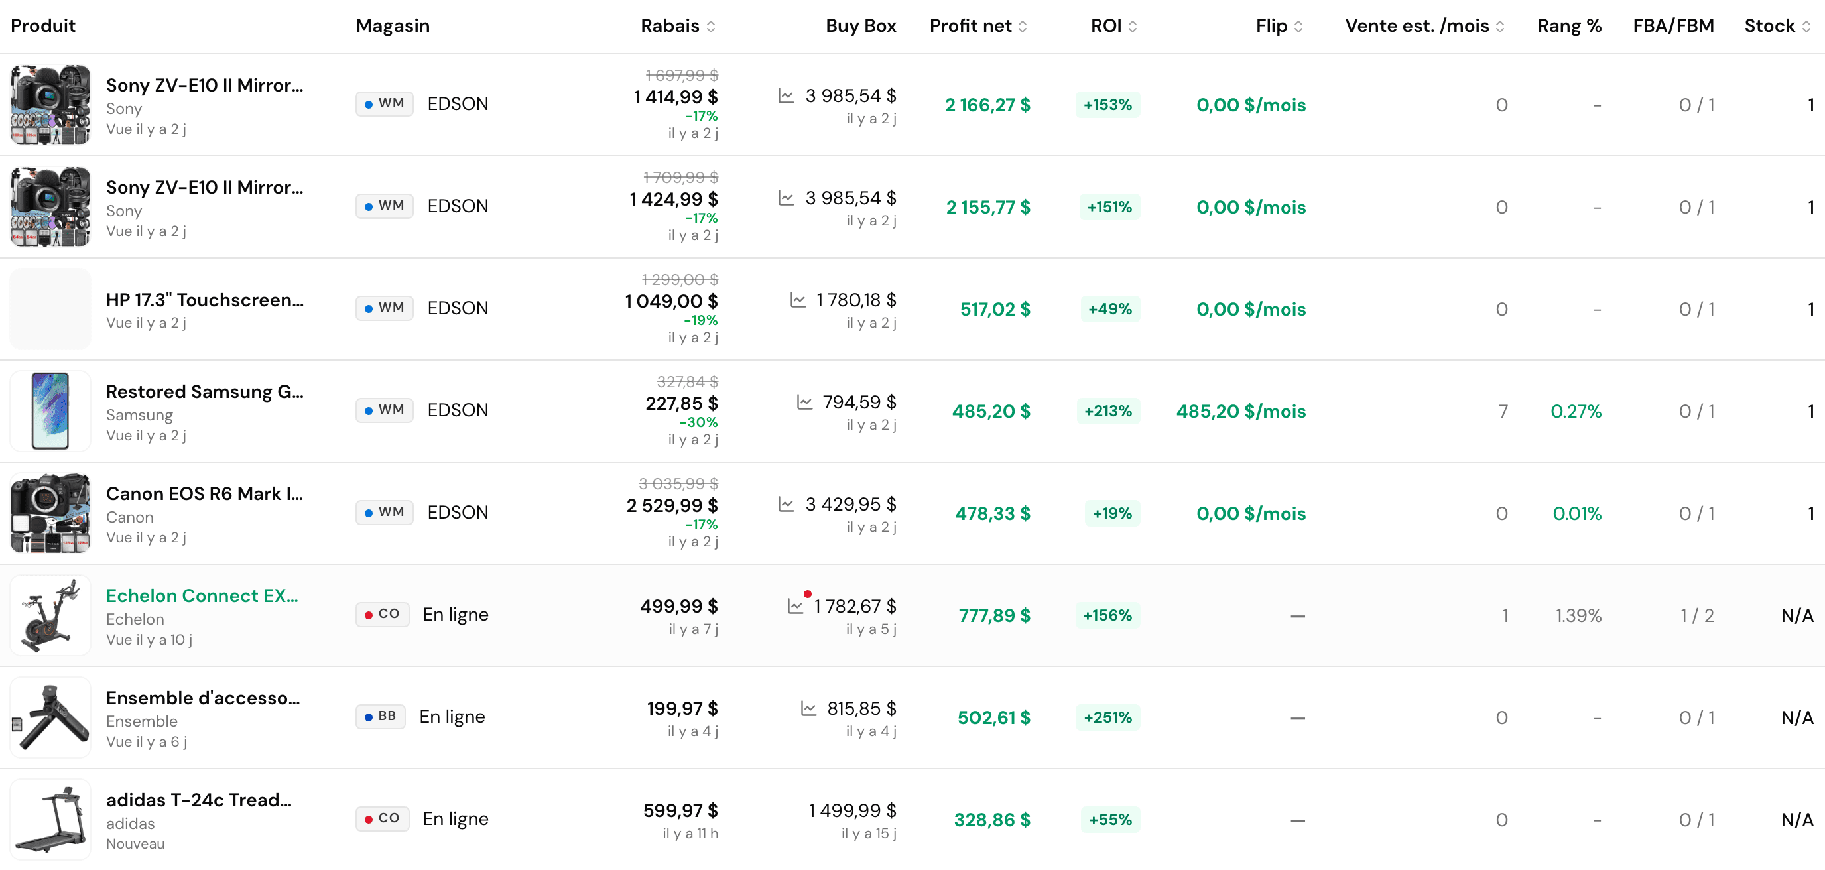Screen dimensions: 1825x870
Task: Open adidas T-24c Tread... product title
Action: 199,800
